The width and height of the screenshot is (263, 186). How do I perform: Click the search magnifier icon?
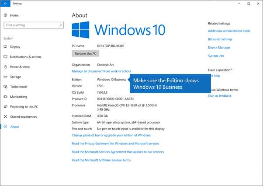tap(61, 25)
